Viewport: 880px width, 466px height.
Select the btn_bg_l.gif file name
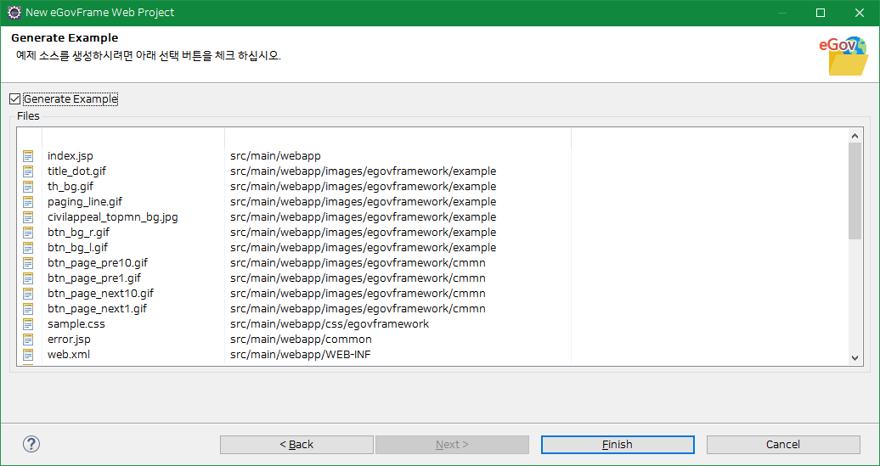click(77, 247)
